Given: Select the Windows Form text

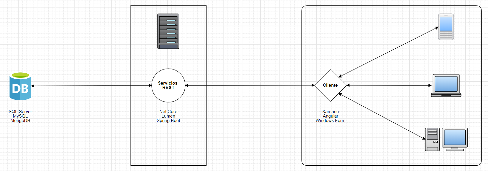Looking at the screenshot, I should click(x=330, y=121).
